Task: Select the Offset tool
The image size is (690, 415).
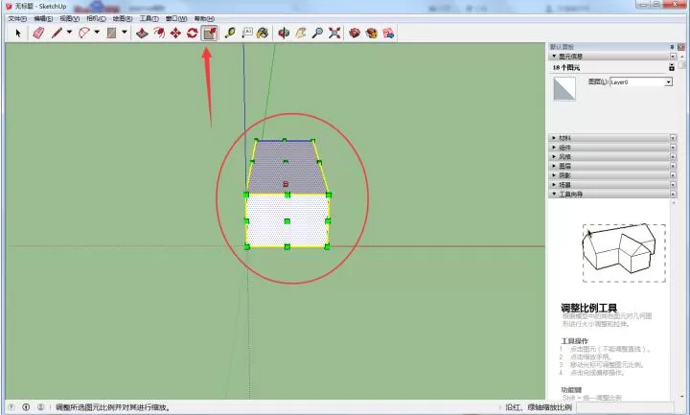Action: coord(159,33)
